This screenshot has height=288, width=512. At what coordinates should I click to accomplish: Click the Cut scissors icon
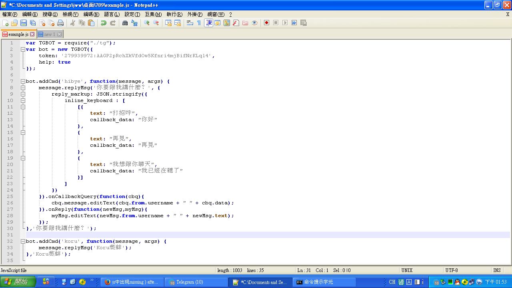coord(73,23)
